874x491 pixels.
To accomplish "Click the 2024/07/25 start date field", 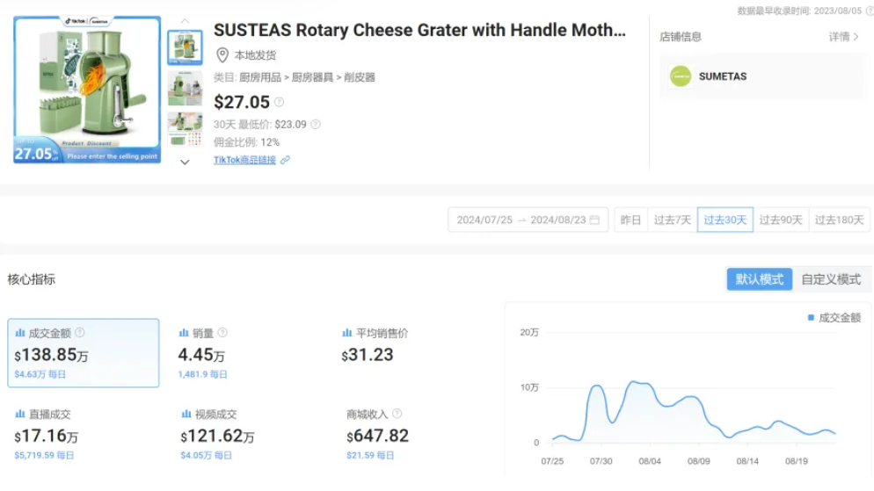I will point(484,220).
